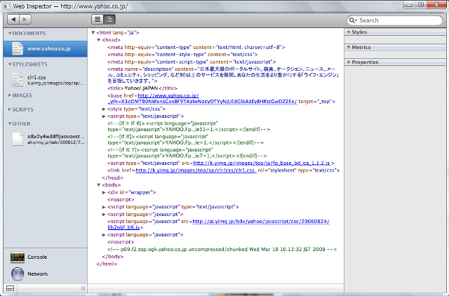Switch to DOM tree view icon
This screenshot has width=449, height=296.
109,20
